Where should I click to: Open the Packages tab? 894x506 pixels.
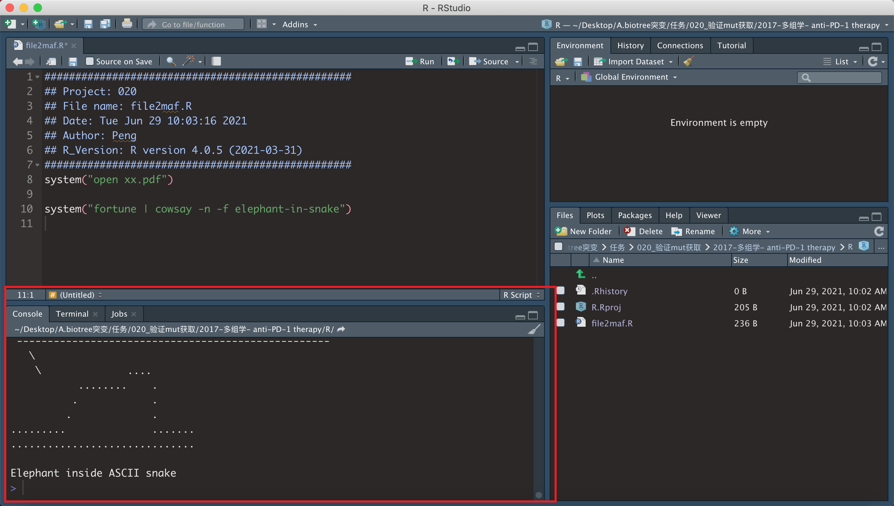point(635,215)
